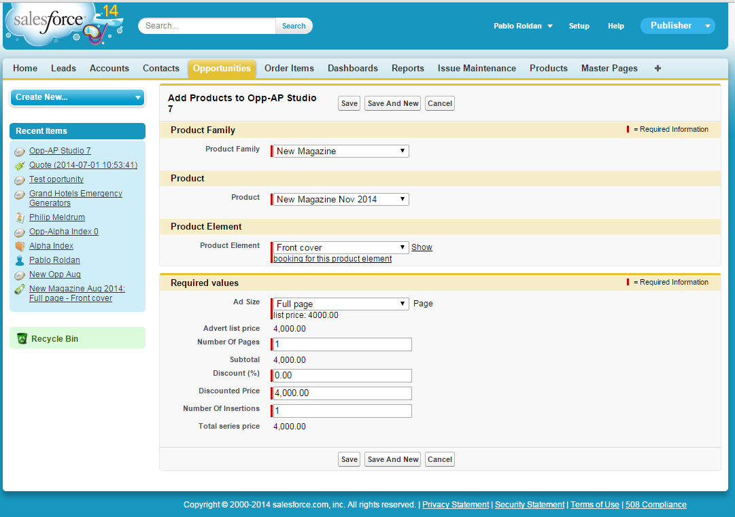The image size is (735, 517).
Task: Open the Reports tab
Action: tap(408, 69)
